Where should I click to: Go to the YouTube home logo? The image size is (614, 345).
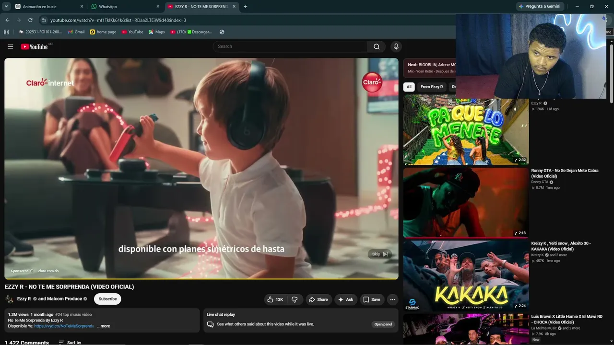pyautogui.click(x=35, y=46)
